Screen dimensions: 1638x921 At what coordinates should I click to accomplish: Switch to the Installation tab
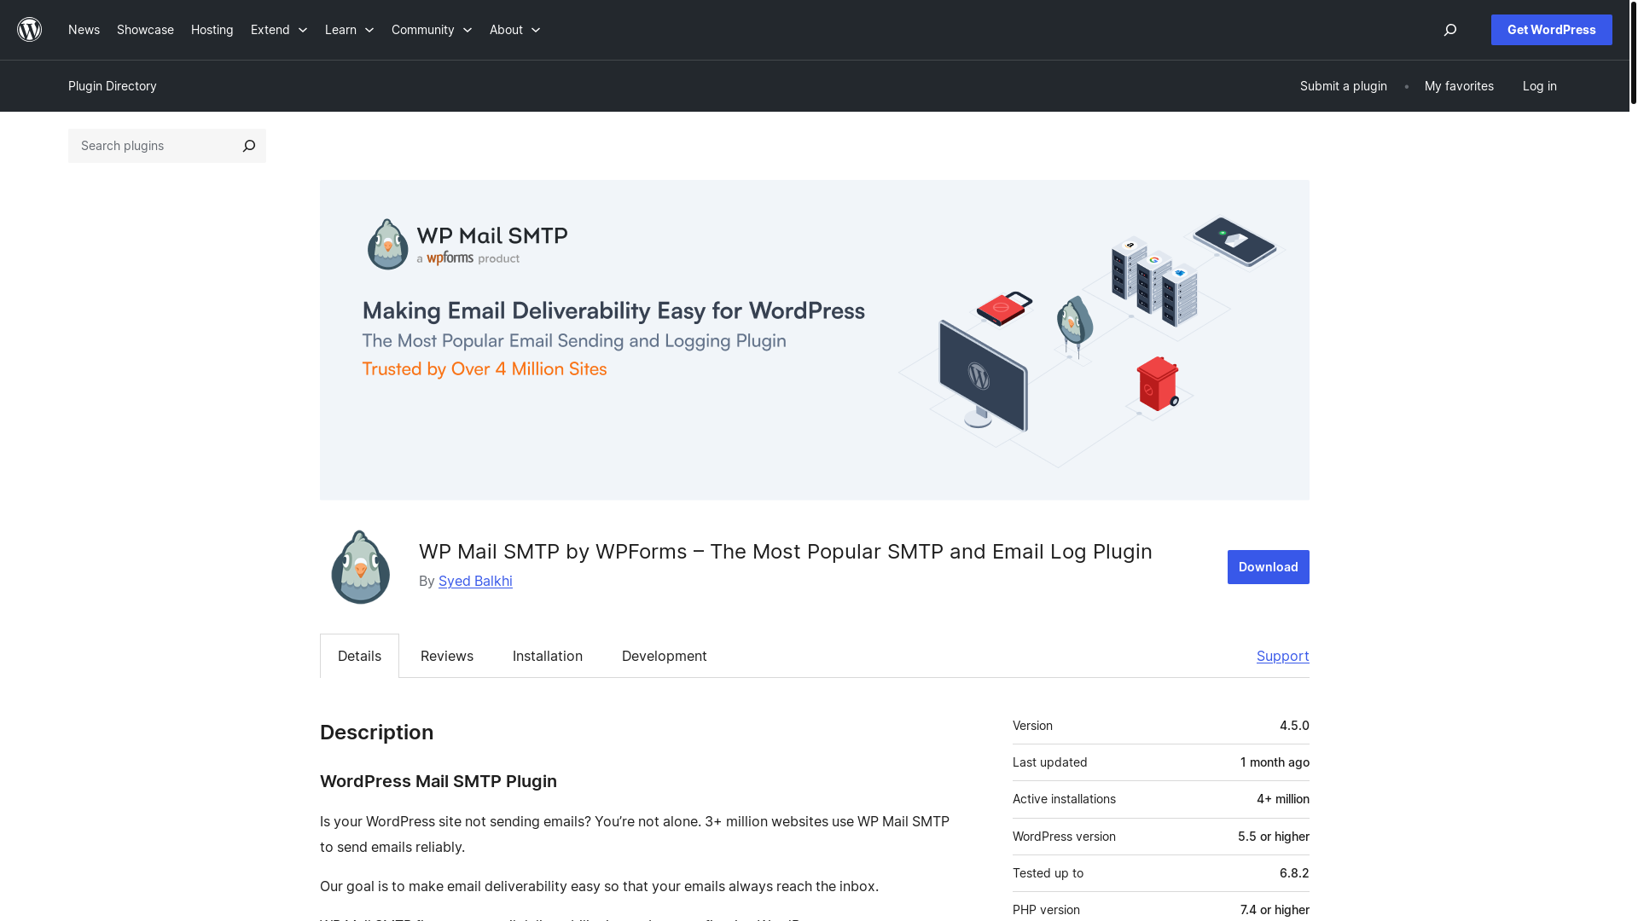(548, 656)
